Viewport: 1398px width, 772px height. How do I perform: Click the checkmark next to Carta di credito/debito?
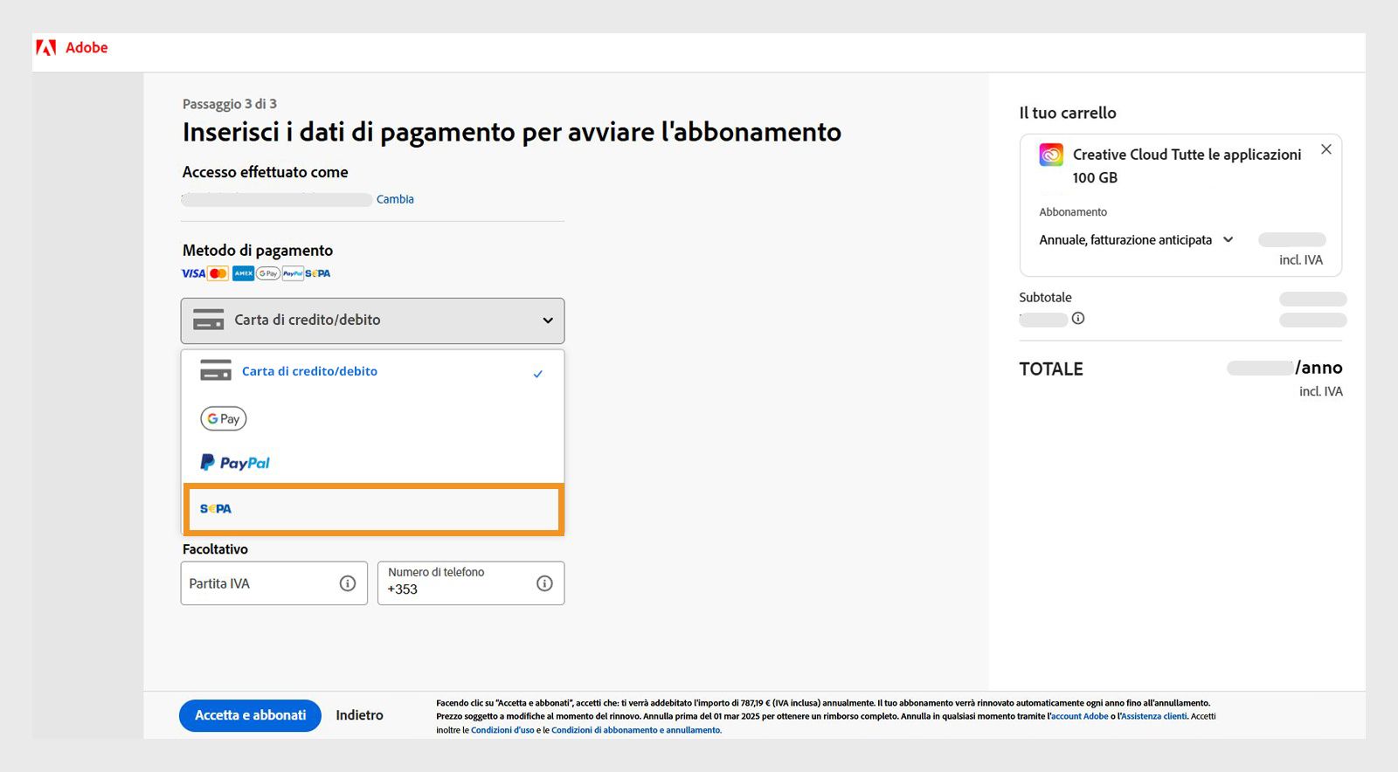pos(538,374)
